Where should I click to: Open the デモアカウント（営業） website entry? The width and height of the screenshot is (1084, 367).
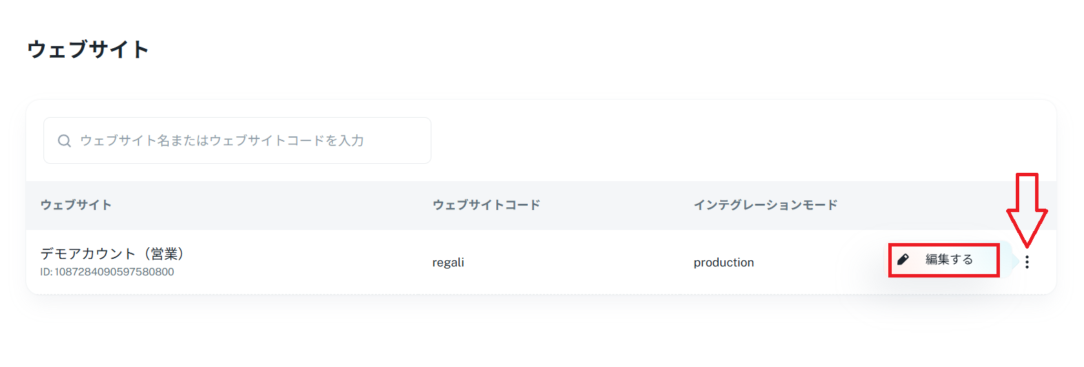coord(110,254)
